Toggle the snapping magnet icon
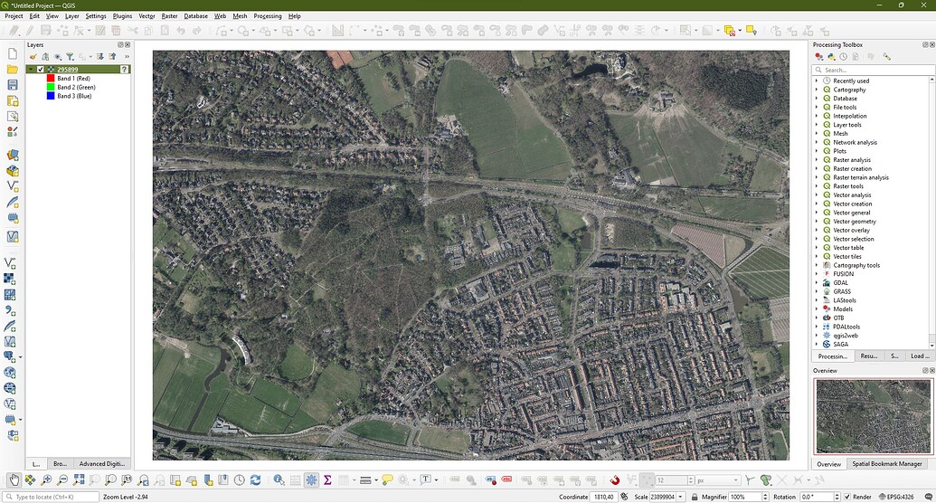Screen dimensions: 936x503 click(x=615, y=479)
